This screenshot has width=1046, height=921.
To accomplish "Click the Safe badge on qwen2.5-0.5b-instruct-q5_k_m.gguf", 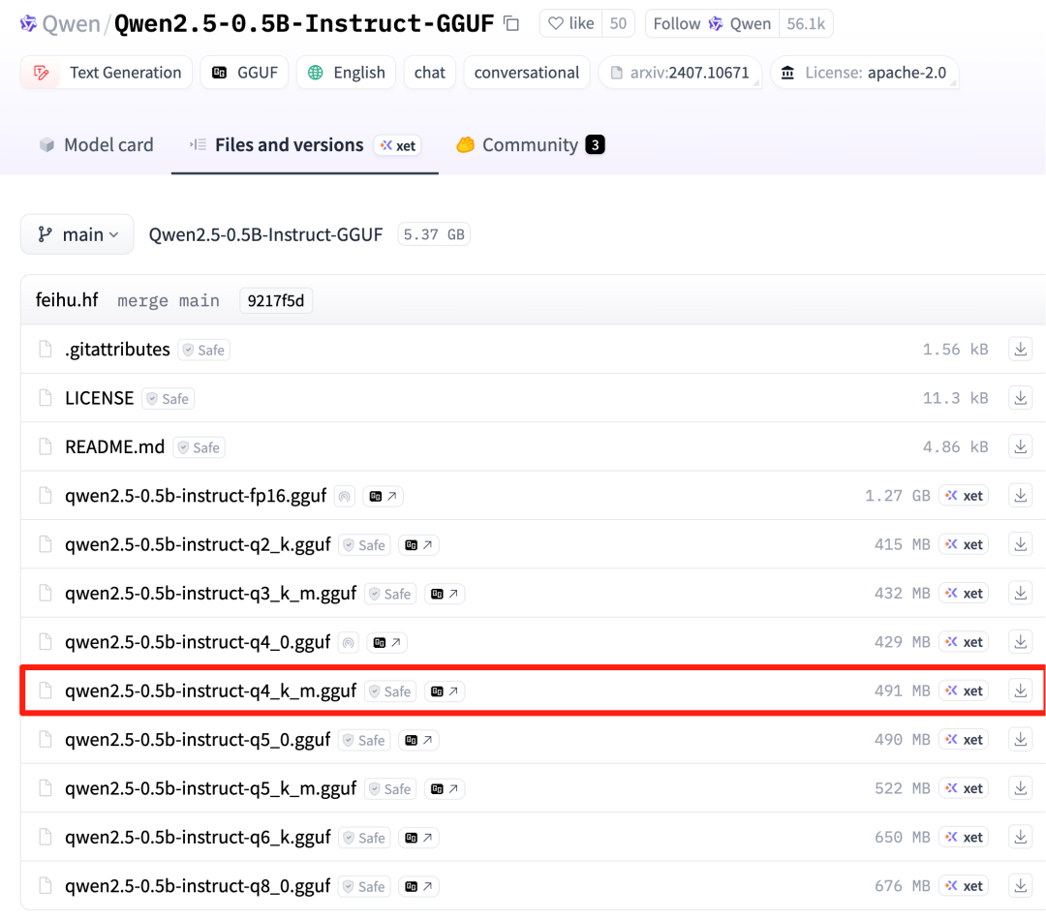I will click(x=390, y=788).
